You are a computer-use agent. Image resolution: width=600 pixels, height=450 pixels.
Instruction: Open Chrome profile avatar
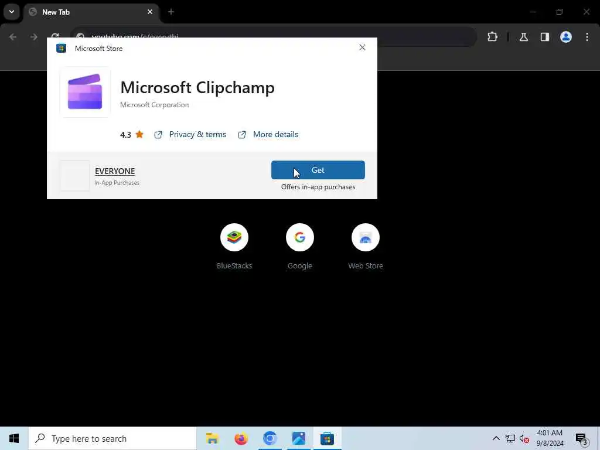[566, 37]
